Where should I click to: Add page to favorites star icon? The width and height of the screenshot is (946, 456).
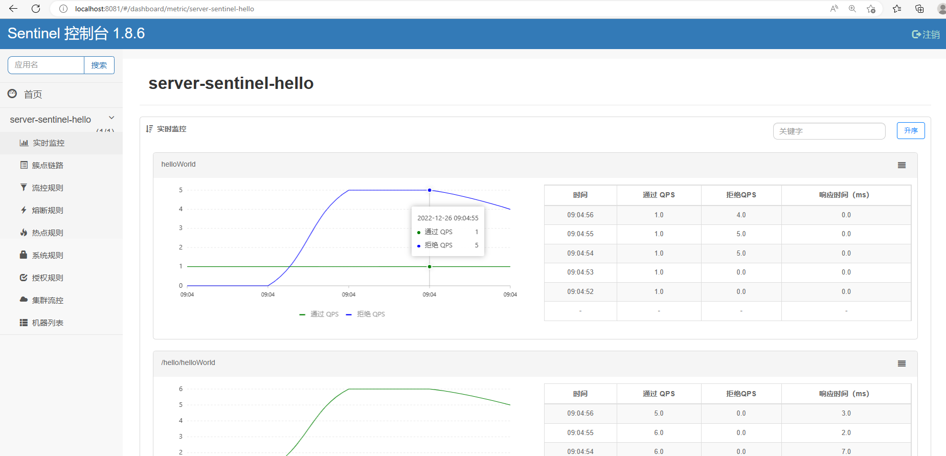871,9
